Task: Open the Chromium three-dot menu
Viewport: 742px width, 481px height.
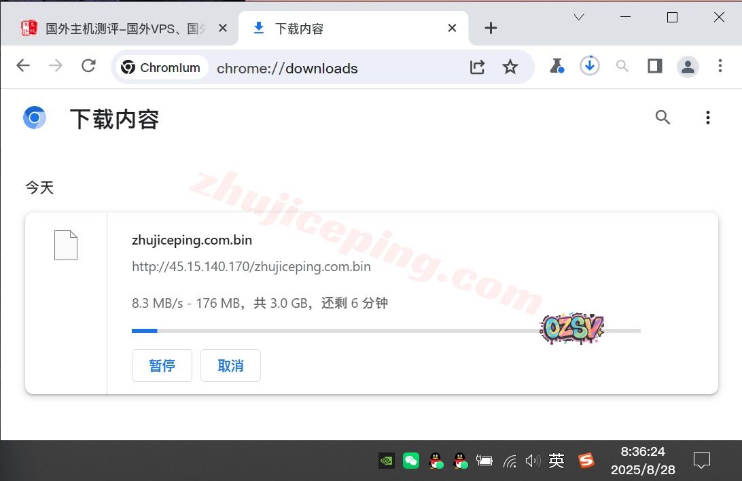Action: click(x=720, y=66)
